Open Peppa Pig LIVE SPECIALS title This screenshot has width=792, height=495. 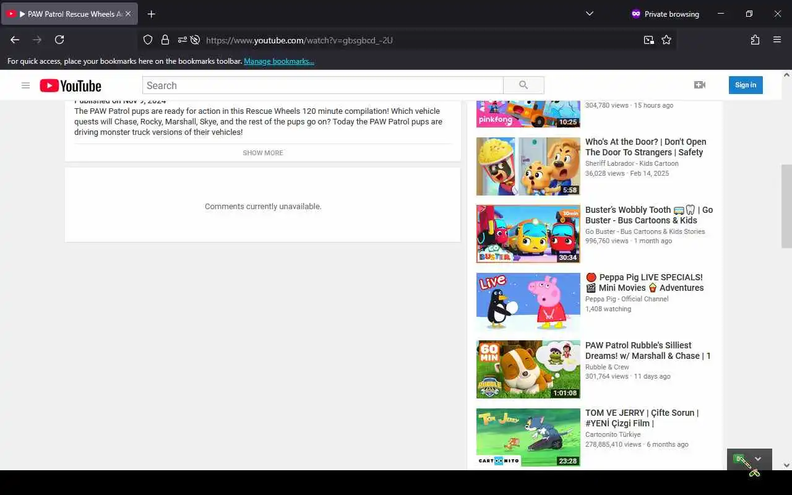pyautogui.click(x=645, y=282)
